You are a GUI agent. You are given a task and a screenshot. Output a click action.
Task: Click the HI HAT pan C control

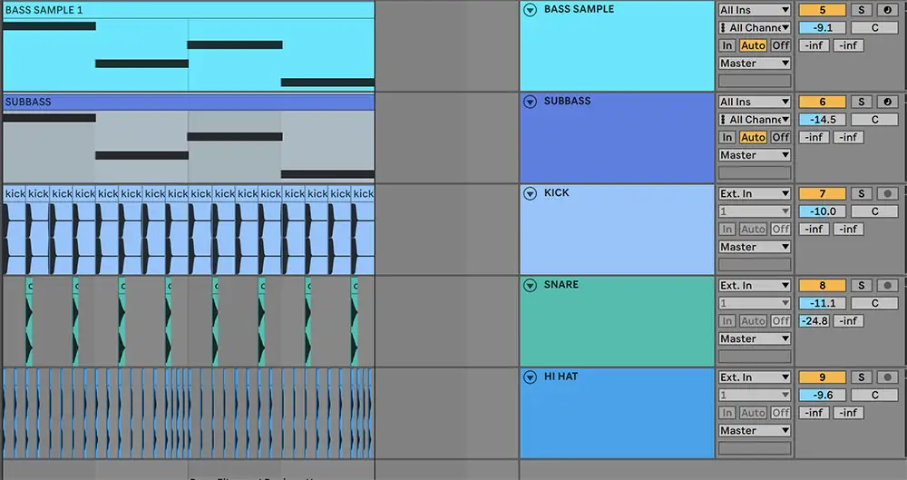(x=875, y=395)
